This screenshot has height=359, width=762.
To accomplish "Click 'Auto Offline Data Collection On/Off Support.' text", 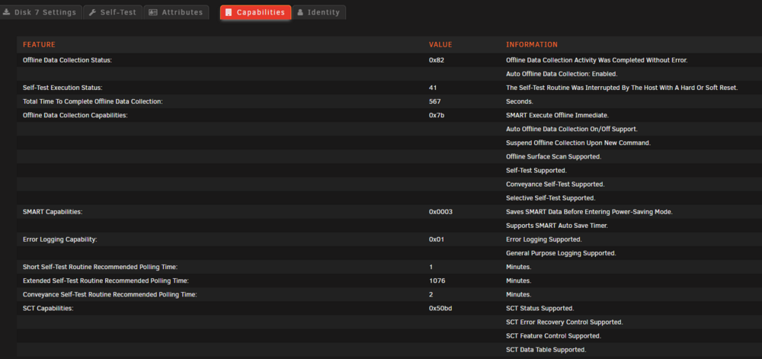I will click(571, 130).
